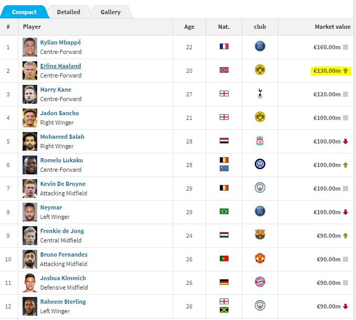Open Jadon Sancho player link
Viewport: 356px width, 320px height.
(59, 113)
